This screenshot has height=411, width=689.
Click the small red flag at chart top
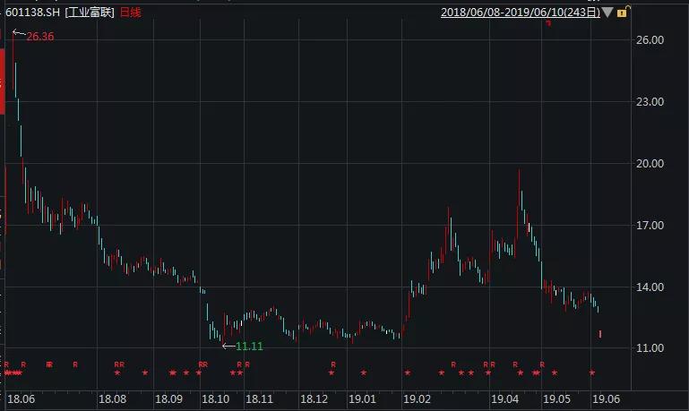[548, 23]
